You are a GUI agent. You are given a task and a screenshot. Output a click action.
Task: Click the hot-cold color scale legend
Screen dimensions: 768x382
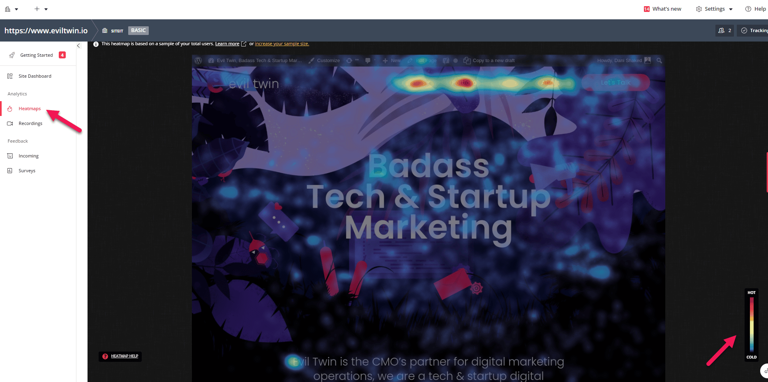[752, 325]
